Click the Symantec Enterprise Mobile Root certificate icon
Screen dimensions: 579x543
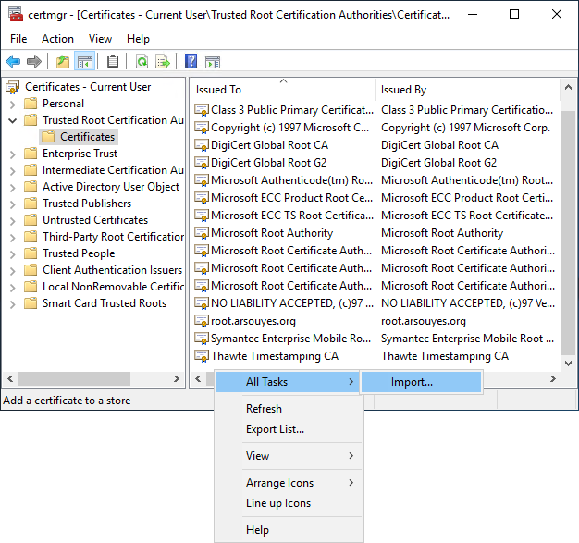(x=202, y=339)
